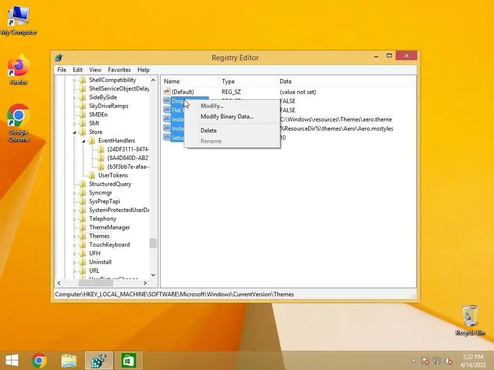494x370 pixels.
Task: Click the Registry Editor taskbar button
Action: pos(98,360)
